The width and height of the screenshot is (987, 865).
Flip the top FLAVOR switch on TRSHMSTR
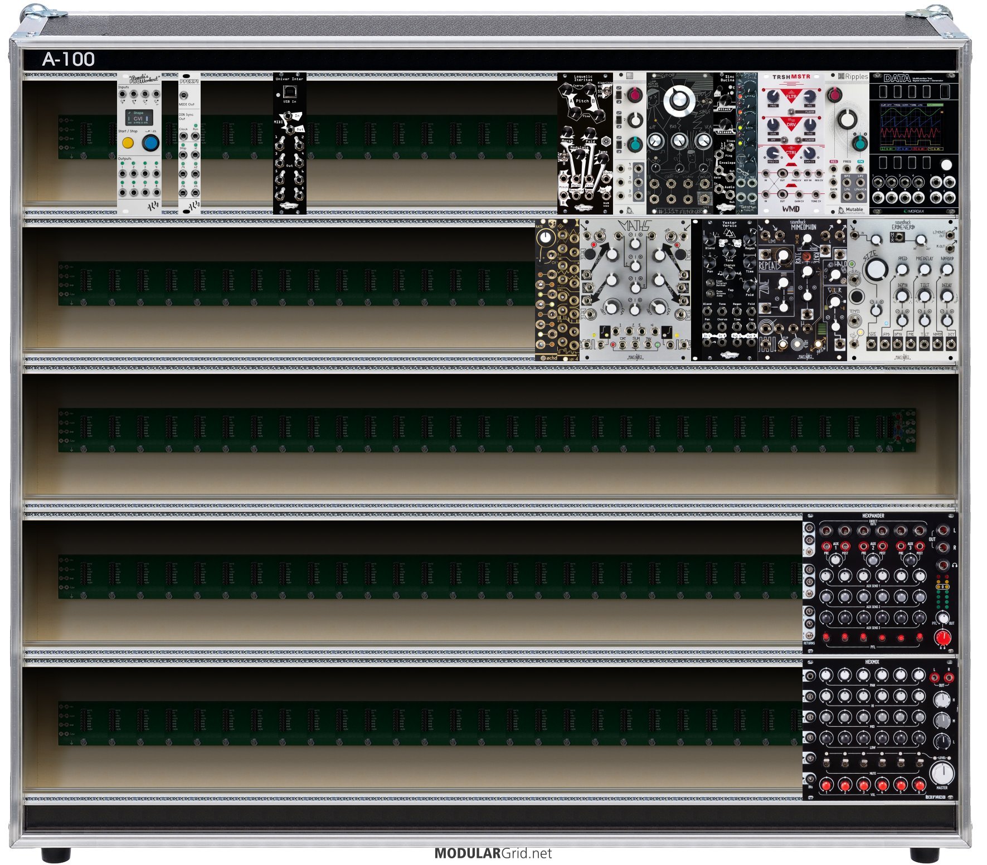[x=791, y=112]
